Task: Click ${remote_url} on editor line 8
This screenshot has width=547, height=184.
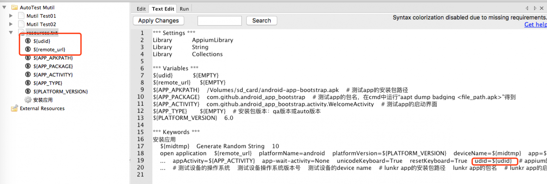Action: tap(172, 82)
